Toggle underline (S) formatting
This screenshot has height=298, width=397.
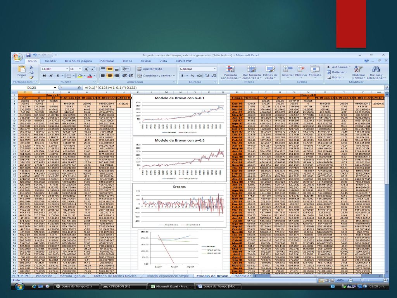(x=58, y=76)
